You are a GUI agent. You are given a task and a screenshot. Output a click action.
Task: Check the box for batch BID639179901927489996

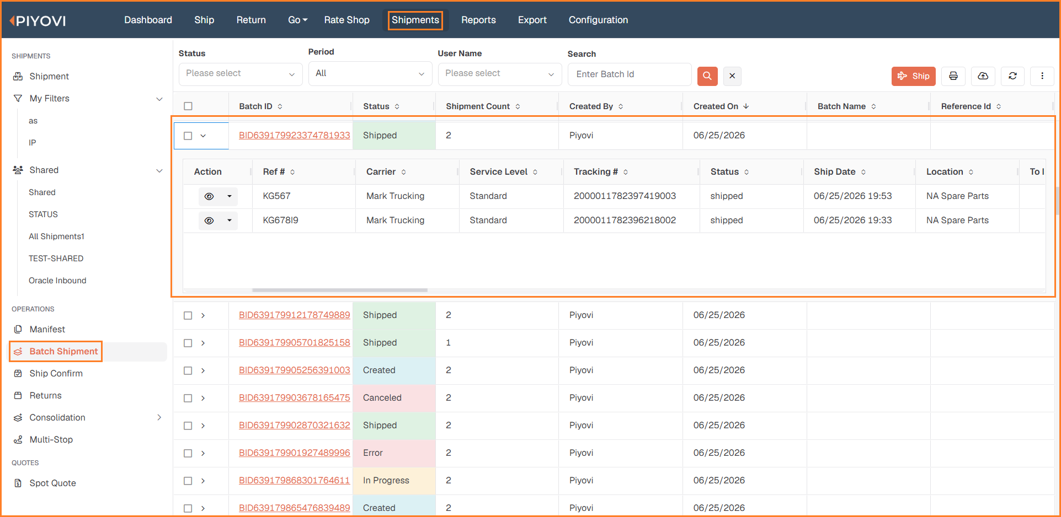pos(188,453)
